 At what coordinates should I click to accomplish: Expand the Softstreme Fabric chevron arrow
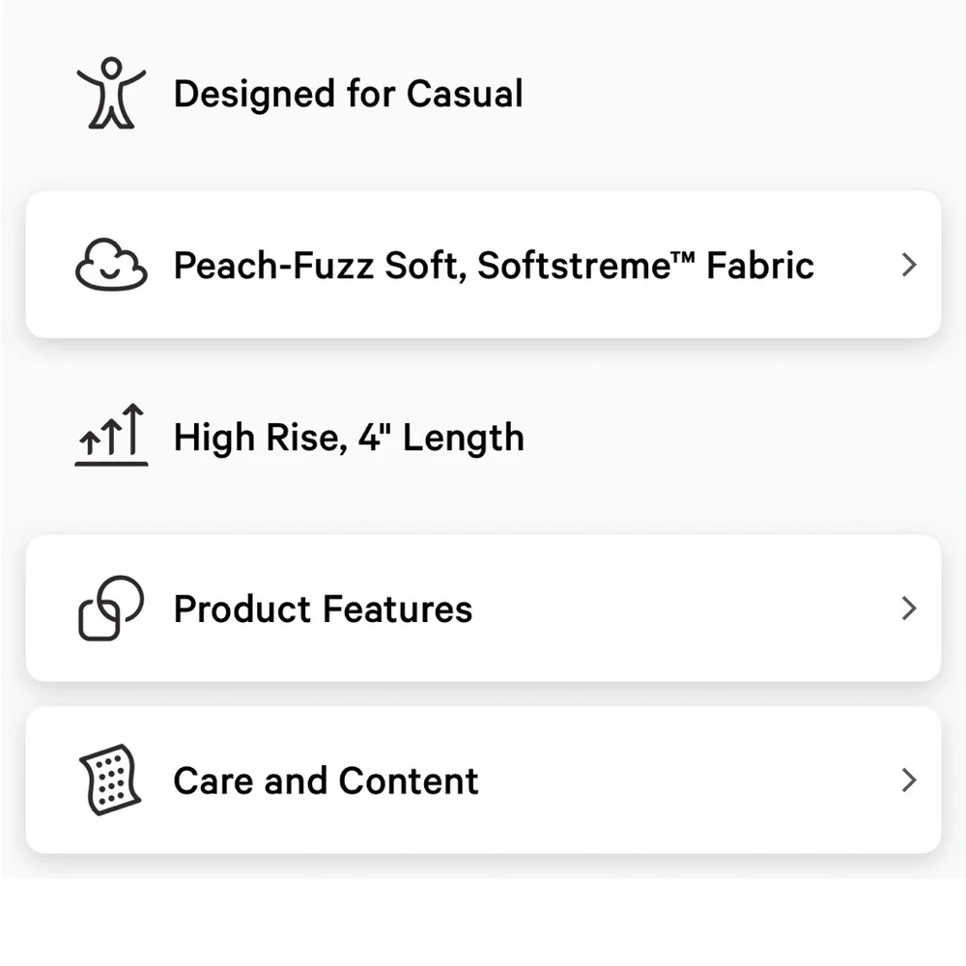(x=908, y=265)
